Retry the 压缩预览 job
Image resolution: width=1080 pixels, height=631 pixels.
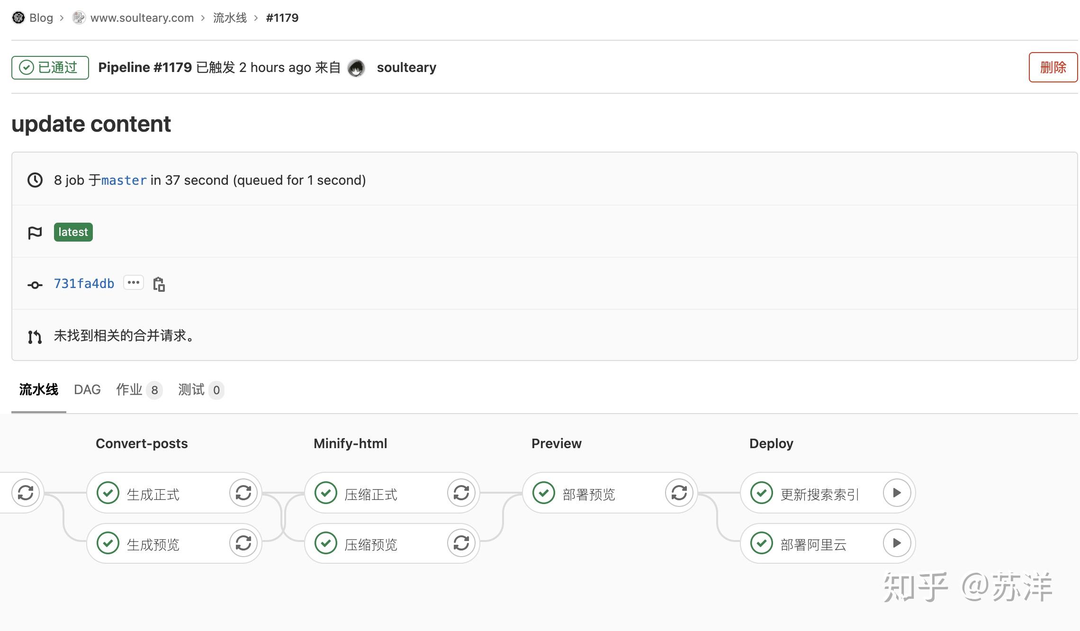[461, 543]
